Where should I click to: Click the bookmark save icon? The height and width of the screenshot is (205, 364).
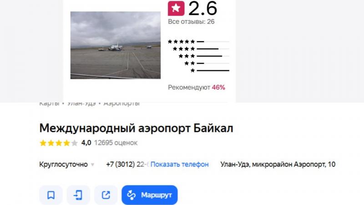click(51, 195)
